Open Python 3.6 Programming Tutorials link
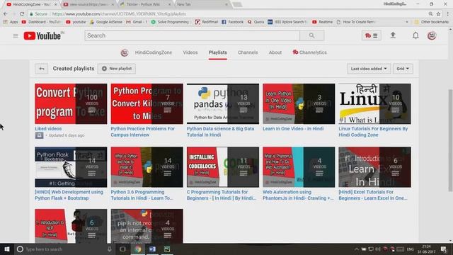Image resolution: width=453 pixels, height=255 pixels. point(142,195)
